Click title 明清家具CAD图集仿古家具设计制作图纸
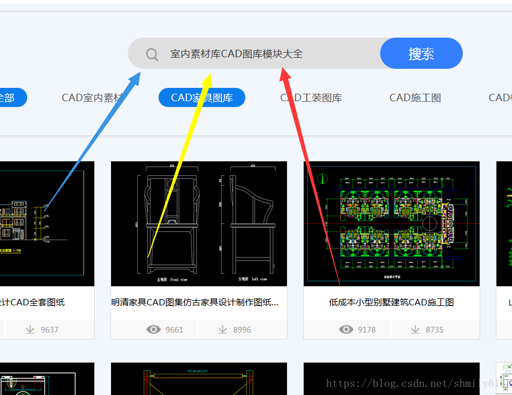This screenshot has height=395, width=512. click(194, 302)
